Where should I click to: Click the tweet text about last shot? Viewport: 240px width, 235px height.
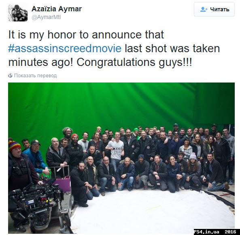[x=114, y=49]
